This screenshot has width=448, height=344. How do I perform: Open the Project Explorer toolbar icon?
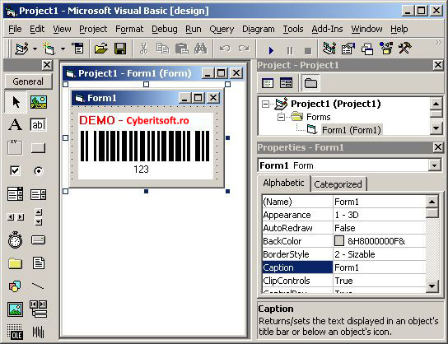[329, 49]
